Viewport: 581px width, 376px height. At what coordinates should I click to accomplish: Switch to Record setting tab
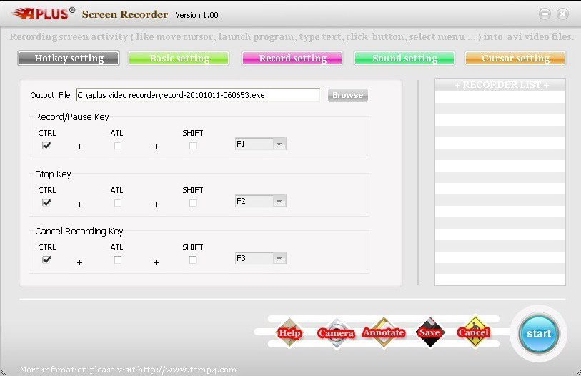292,58
